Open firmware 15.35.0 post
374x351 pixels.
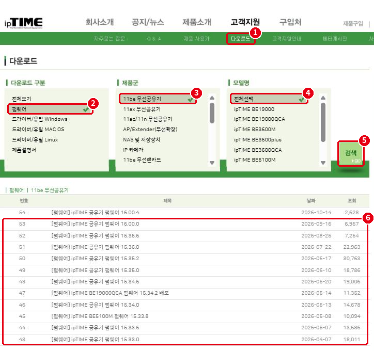(95, 270)
